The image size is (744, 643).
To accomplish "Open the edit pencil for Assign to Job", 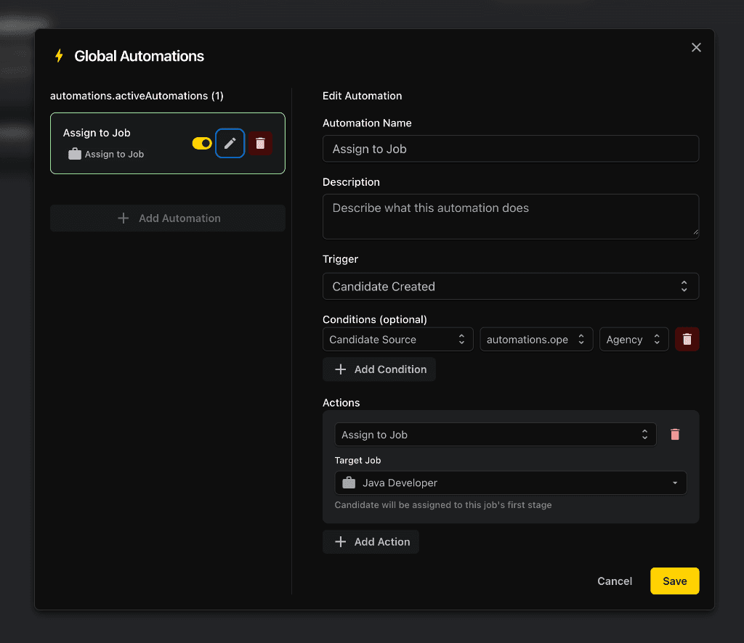I will [230, 143].
